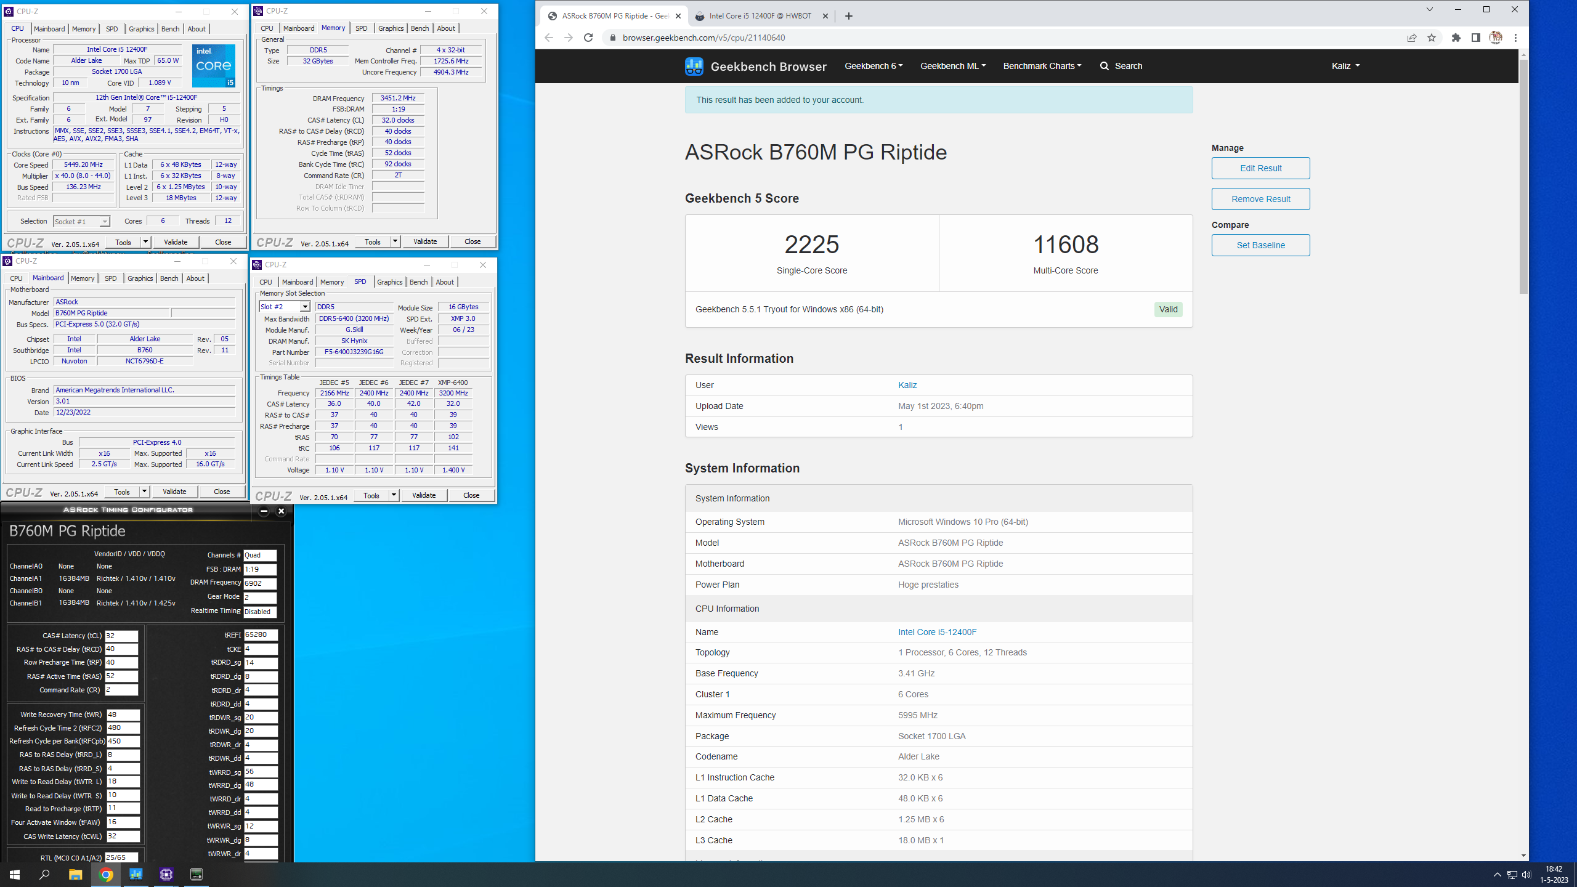Switch to Mainboard tab in top-left CPU-Z
Image resolution: width=1577 pixels, height=887 pixels.
pos(49,29)
